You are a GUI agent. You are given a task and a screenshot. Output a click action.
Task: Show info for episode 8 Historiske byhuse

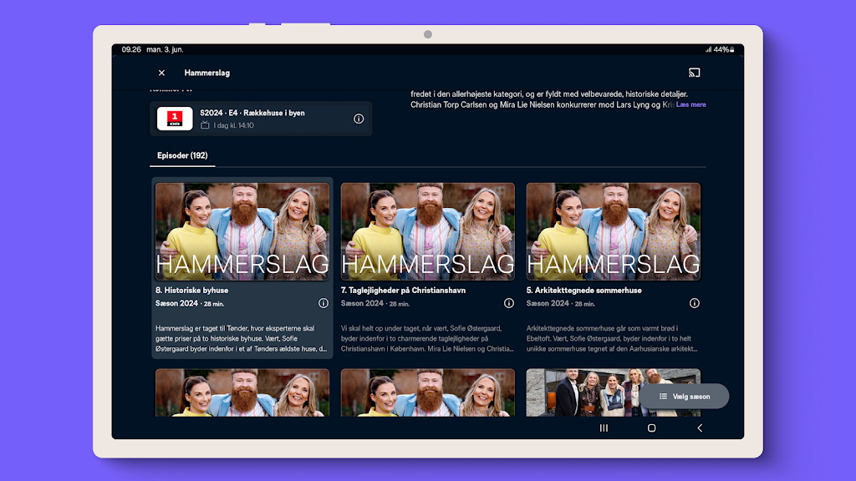pos(324,303)
